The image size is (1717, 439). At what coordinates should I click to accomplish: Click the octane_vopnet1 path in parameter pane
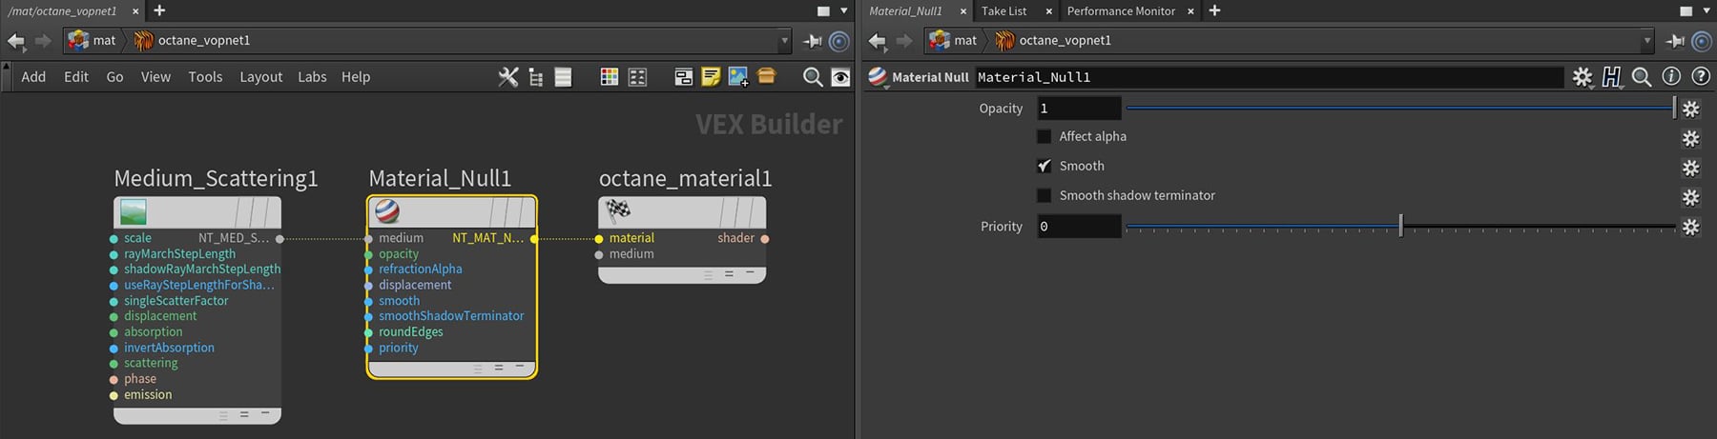coord(1064,41)
